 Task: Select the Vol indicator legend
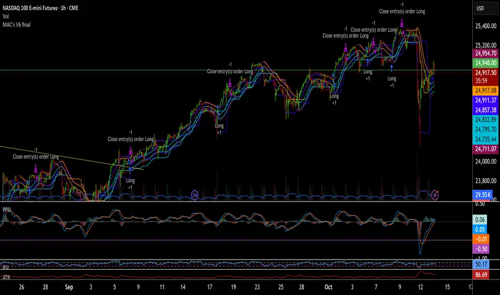(6, 16)
